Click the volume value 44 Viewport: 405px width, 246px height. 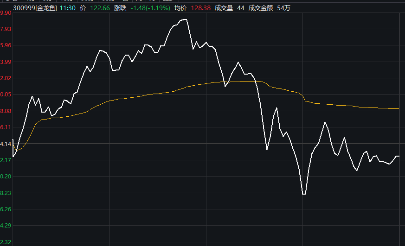click(240, 8)
